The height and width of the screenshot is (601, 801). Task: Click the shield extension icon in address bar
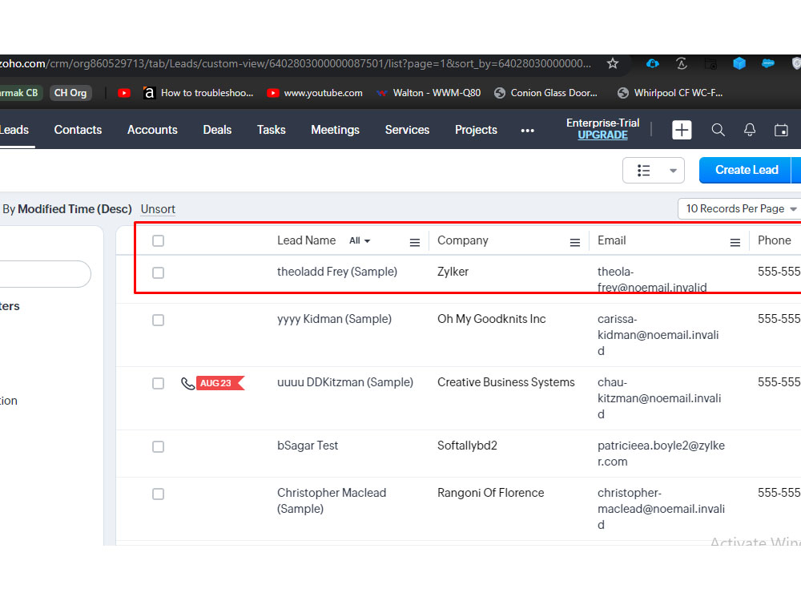click(796, 63)
